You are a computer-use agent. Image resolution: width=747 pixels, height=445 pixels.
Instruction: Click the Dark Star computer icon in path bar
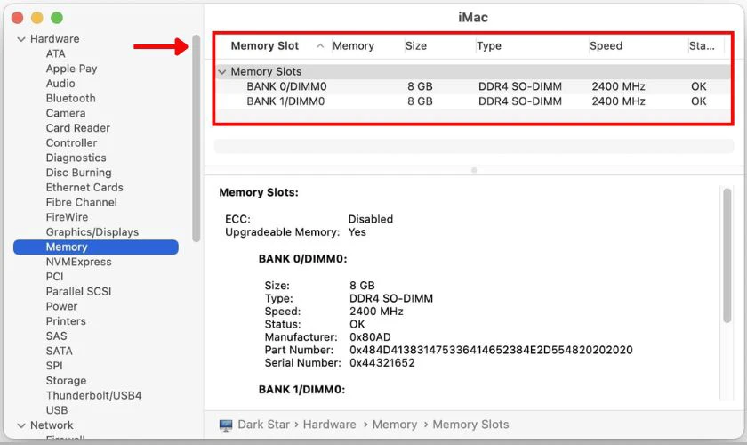tap(226, 425)
